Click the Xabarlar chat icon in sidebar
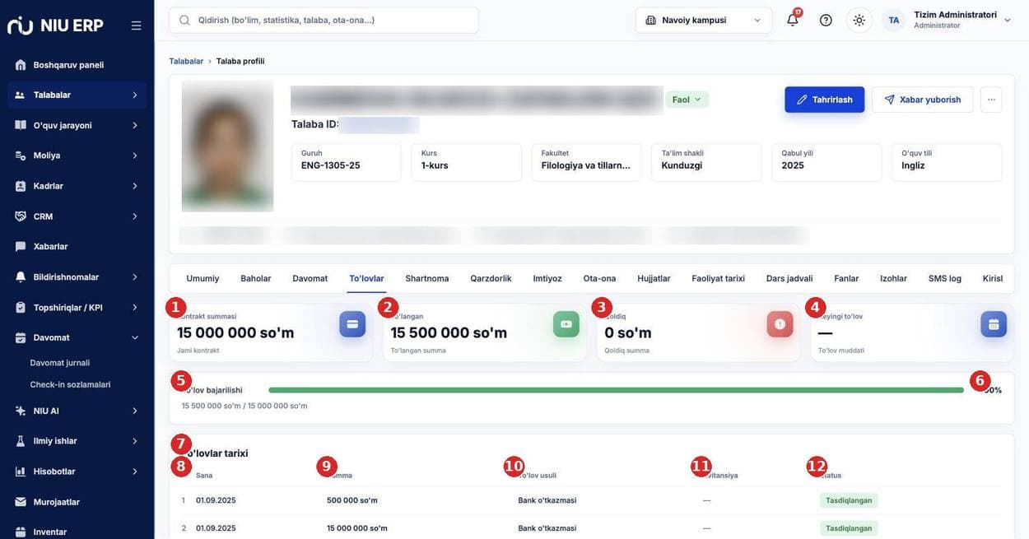The width and height of the screenshot is (1029, 539). [21, 246]
